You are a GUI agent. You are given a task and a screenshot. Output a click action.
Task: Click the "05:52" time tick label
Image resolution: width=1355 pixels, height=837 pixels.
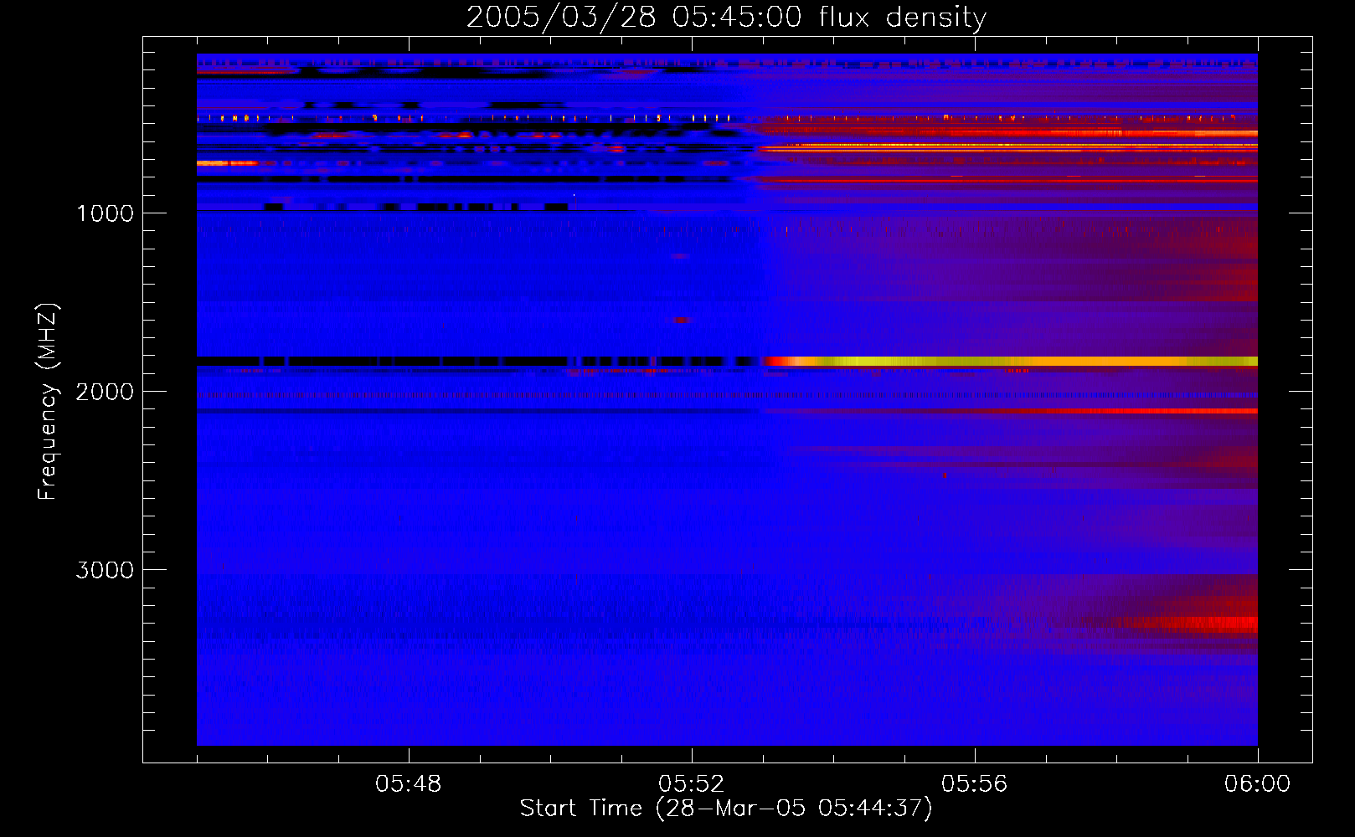[692, 784]
